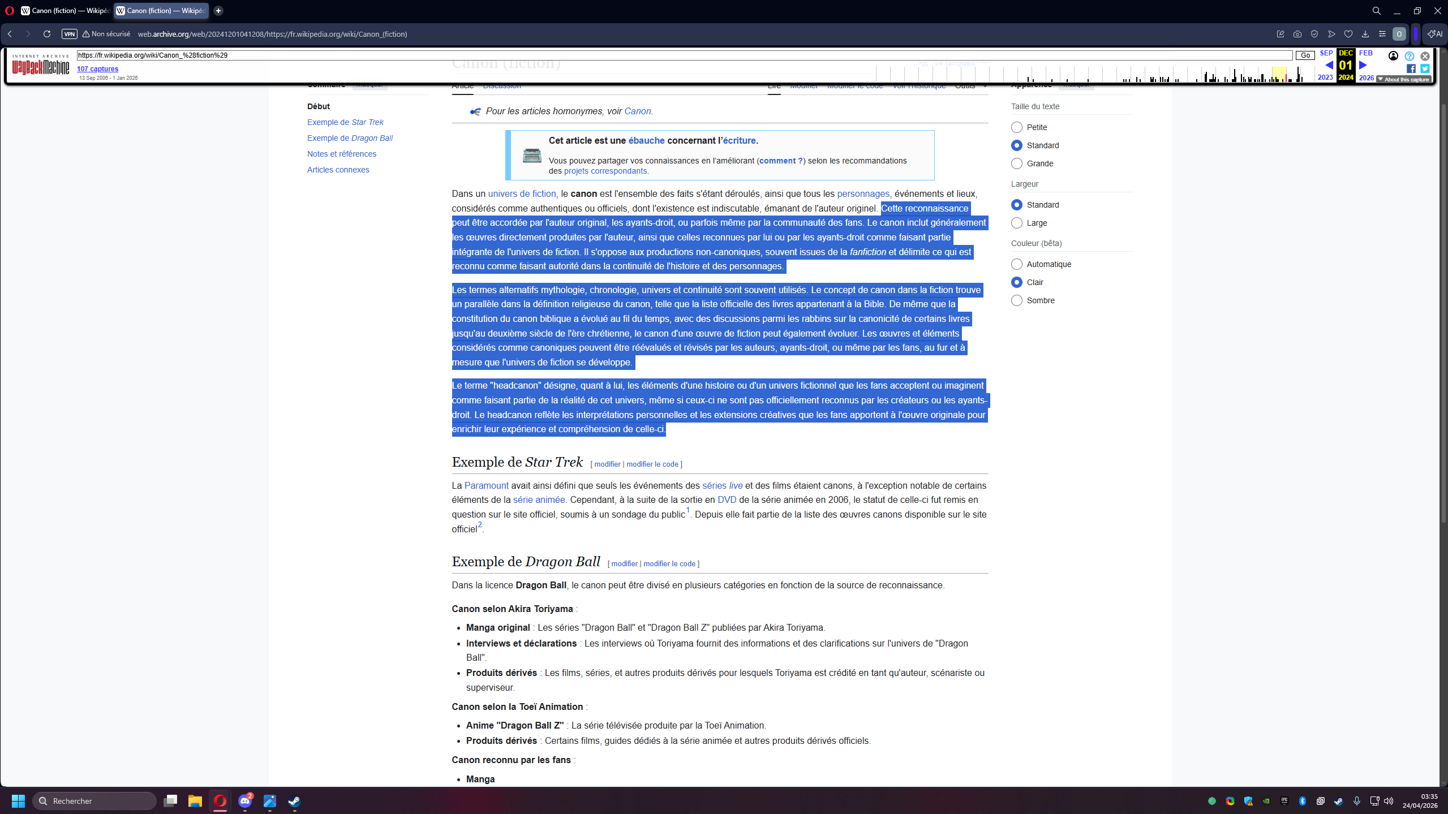The height and width of the screenshot is (814, 1448).
Task: Select Standard text size
Action: 1017,145
